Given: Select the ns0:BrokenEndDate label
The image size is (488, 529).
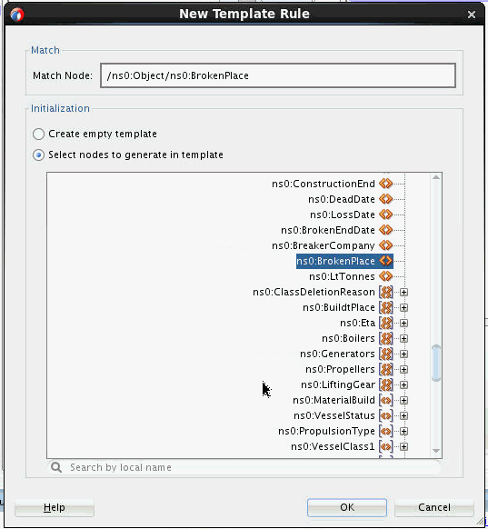Looking at the screenshot, I should point(328,231).
